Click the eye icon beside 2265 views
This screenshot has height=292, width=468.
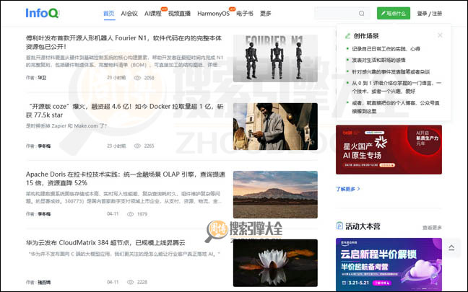(x=137, y=146)
